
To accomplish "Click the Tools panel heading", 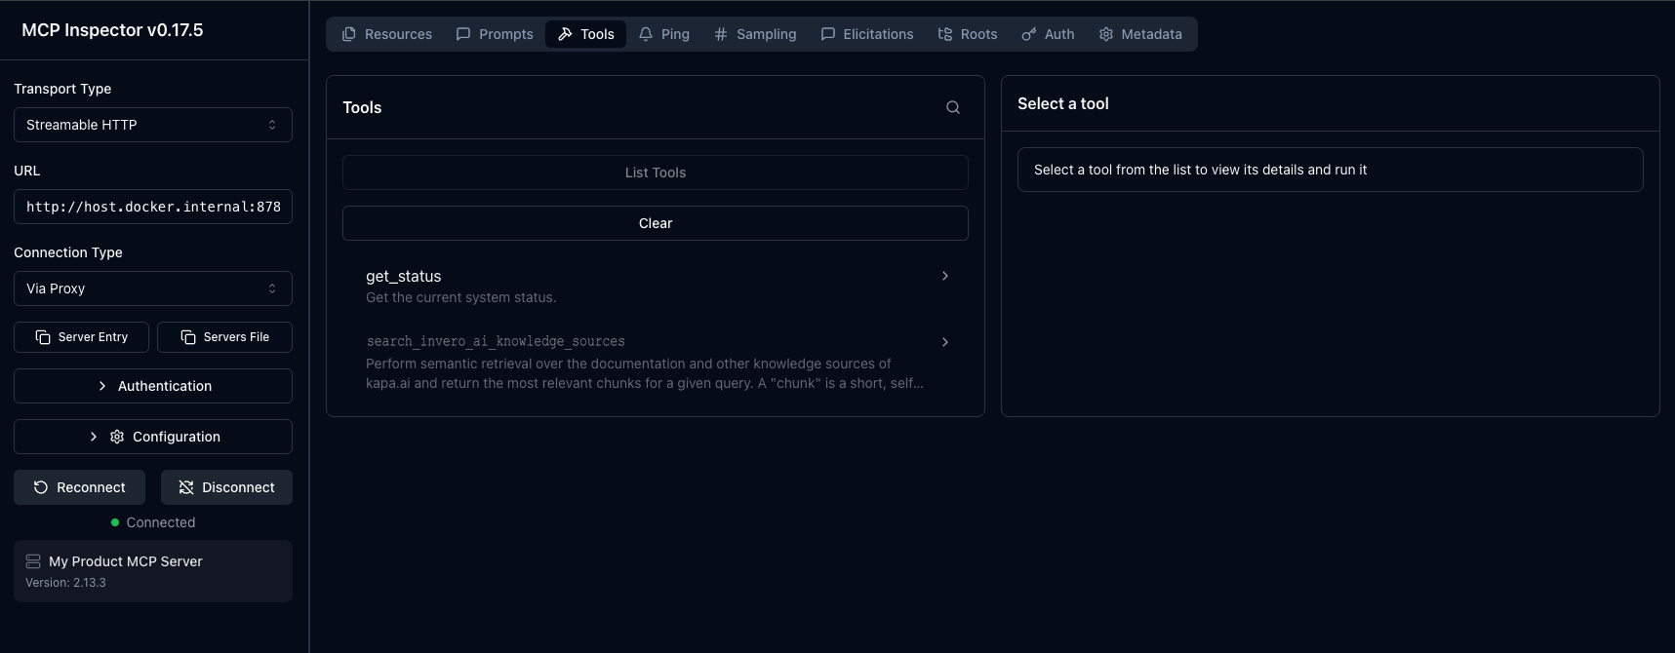I will pyautogui.click(x=362, y=107).
